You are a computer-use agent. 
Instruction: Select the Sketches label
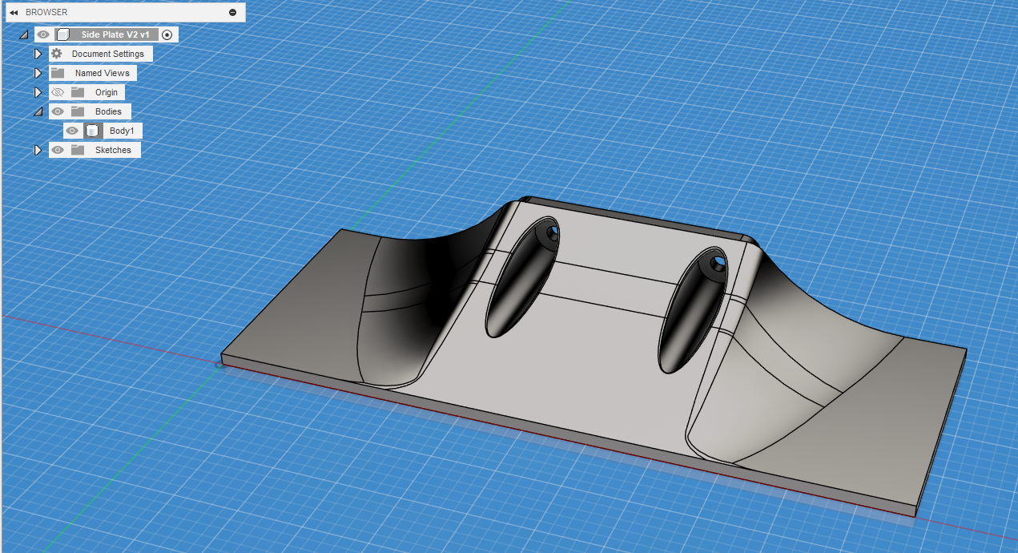coord(113,150)
